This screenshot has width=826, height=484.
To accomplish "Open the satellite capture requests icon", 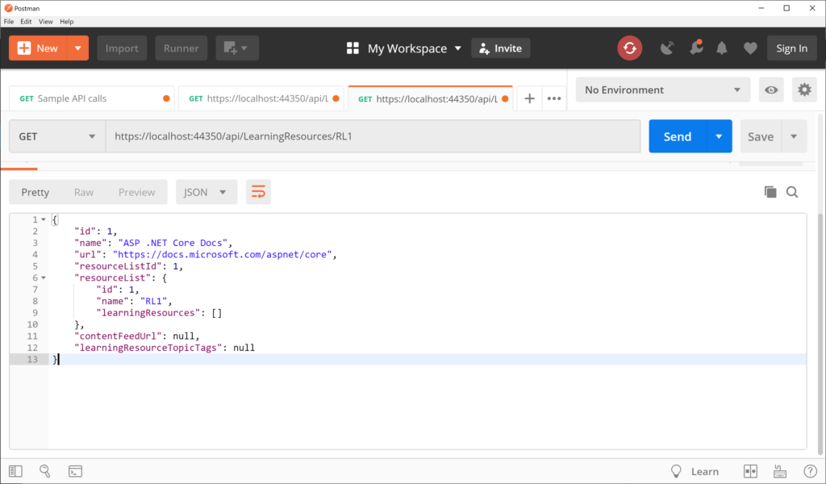I will click(x=667, y=48).
